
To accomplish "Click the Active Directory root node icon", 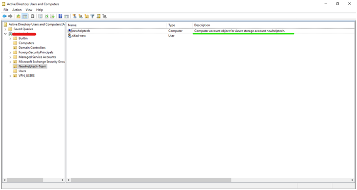I will (5, 24).
